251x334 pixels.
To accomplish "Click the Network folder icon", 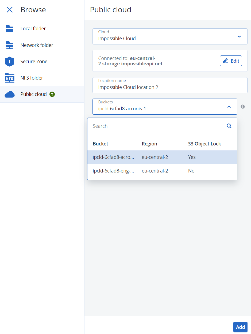I will tap(10, 45).
